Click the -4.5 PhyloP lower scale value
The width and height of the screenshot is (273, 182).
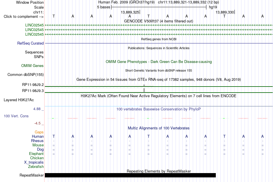coord(37,123)
